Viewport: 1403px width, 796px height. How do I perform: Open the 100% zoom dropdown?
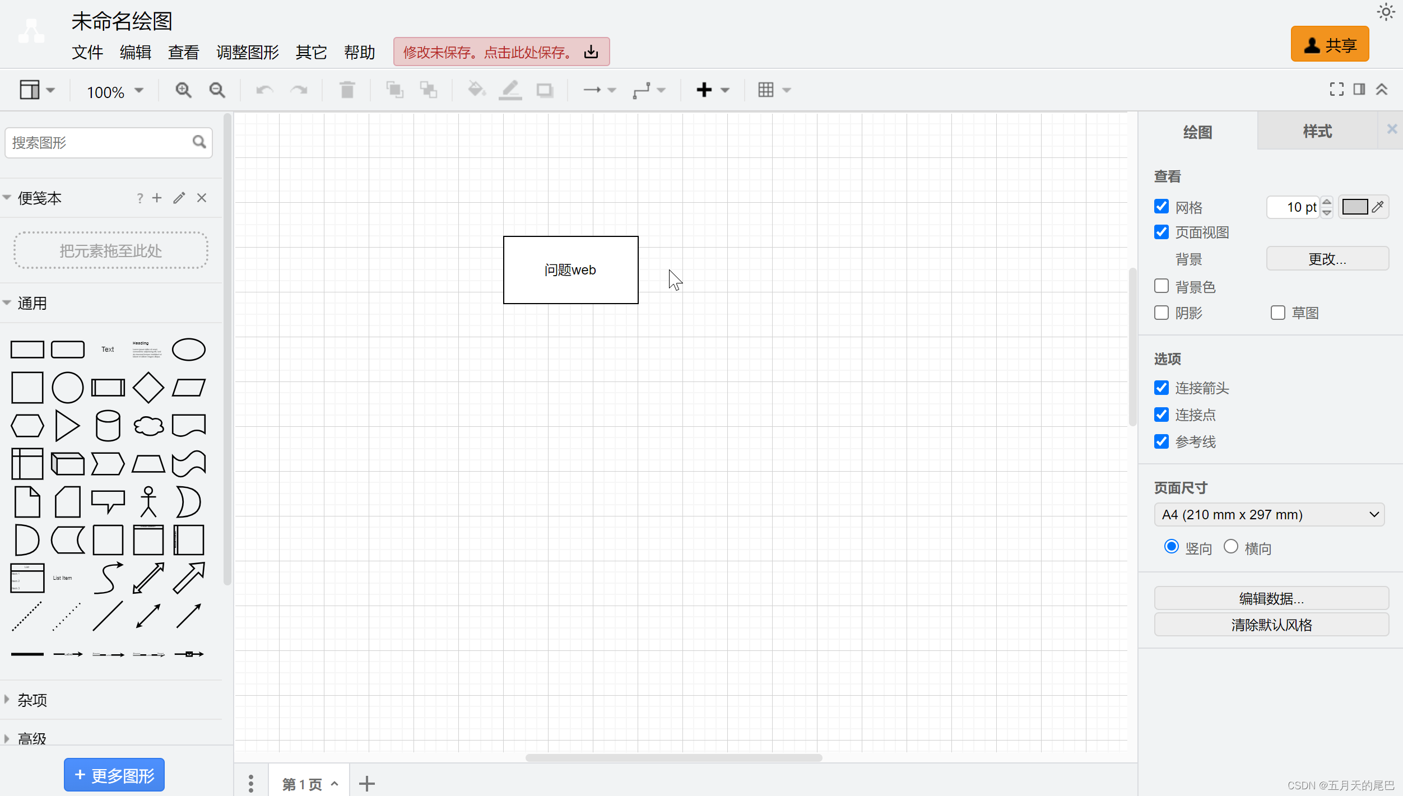115,91
